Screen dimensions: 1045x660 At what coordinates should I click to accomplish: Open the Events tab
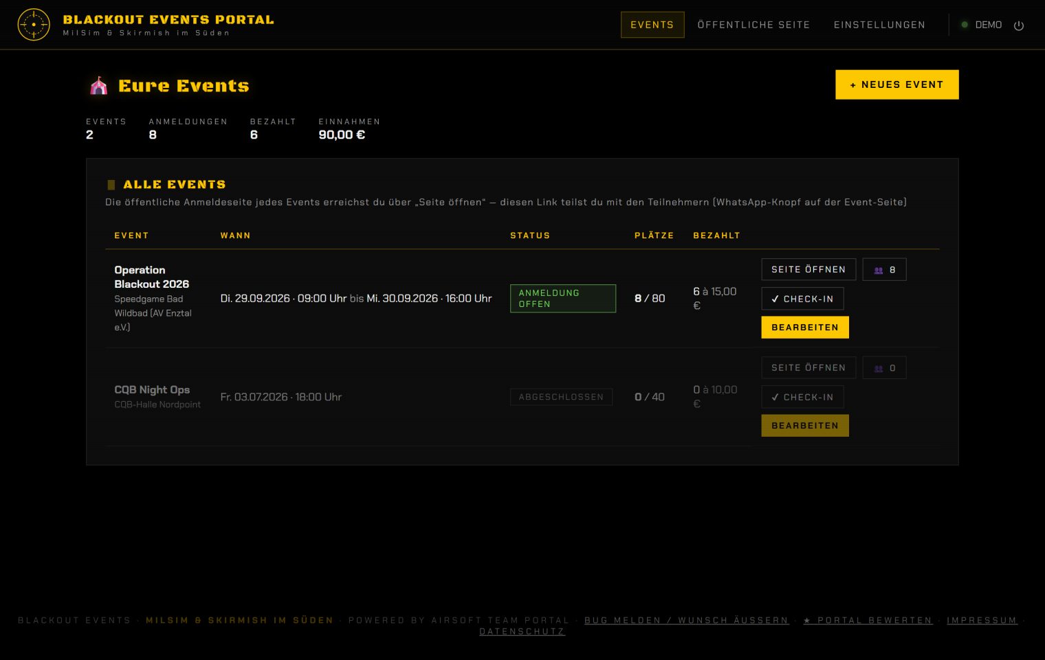click(x=652, y=25)
